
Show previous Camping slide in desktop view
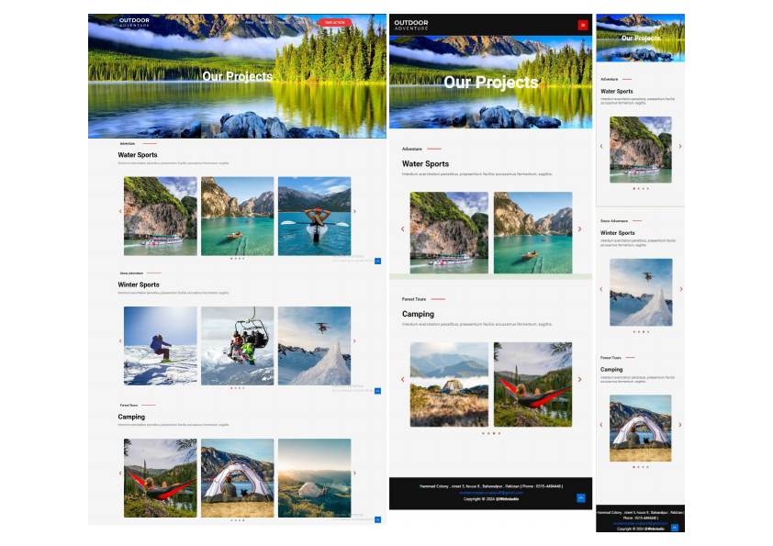click(x=120, y=474)
